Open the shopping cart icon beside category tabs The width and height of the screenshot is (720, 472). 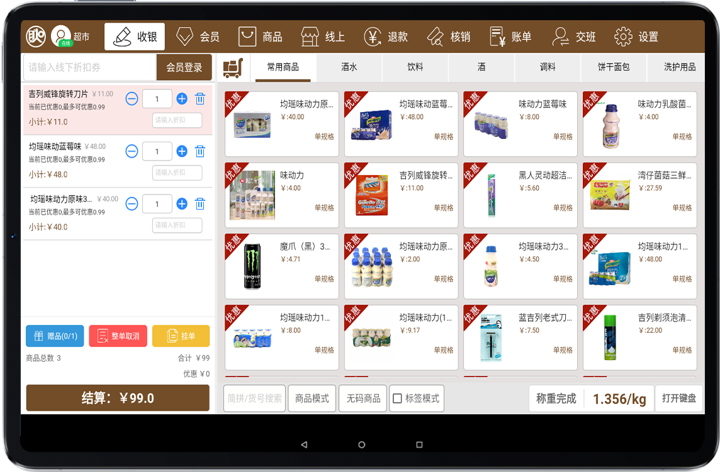pyautogui.click(x=233, y=67)
